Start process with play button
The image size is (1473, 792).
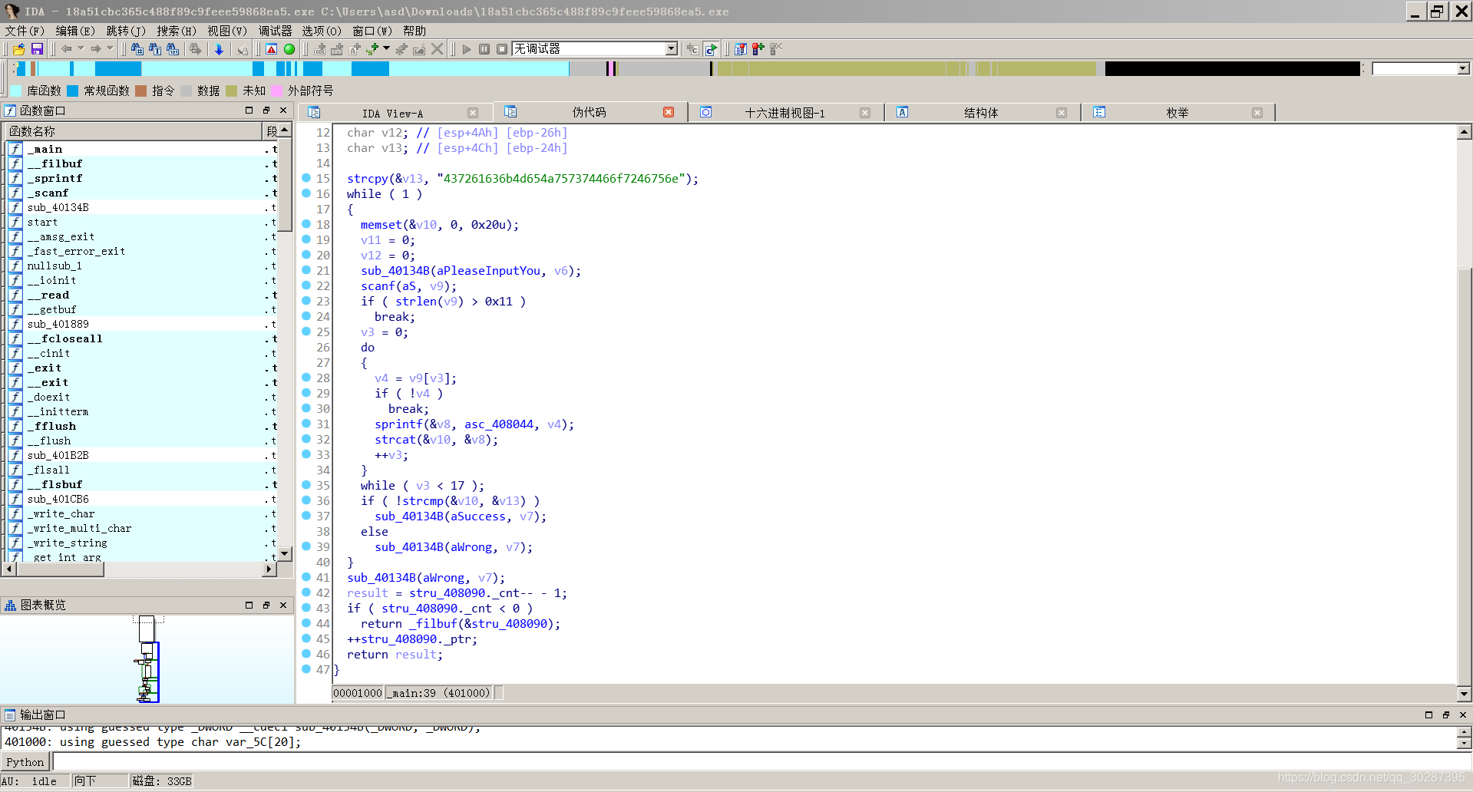tap(467, 49)
